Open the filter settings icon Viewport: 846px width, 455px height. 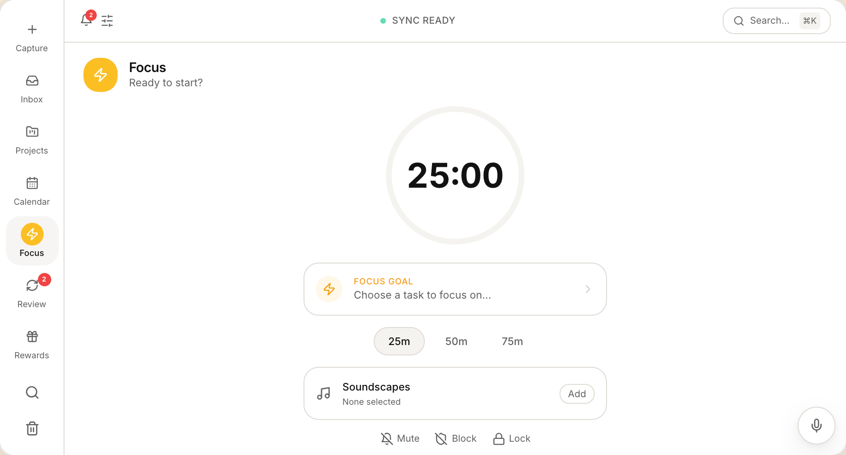pos(107,21)
